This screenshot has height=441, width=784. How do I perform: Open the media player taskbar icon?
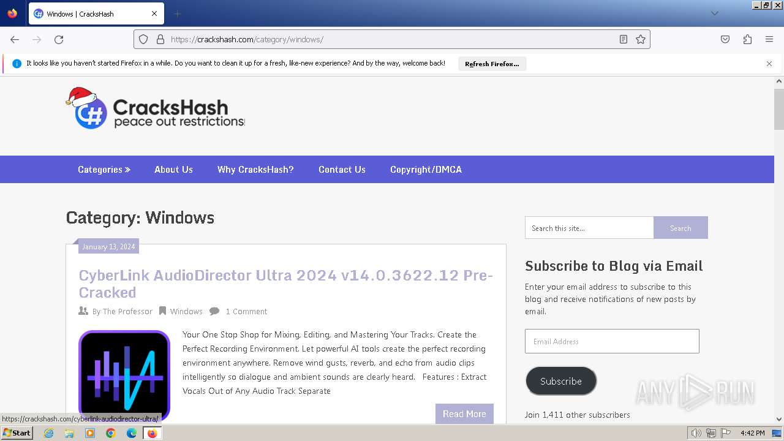(90, 433)
